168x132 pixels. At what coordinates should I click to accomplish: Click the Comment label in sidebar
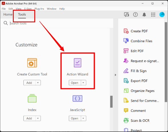[x=138, y=111]
